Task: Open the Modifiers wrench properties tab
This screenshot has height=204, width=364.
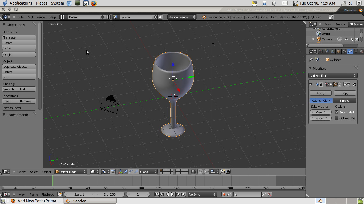Action: 350,51
